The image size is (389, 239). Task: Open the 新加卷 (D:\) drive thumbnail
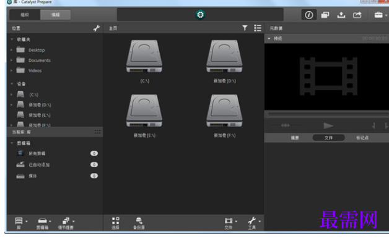point(224,56)
